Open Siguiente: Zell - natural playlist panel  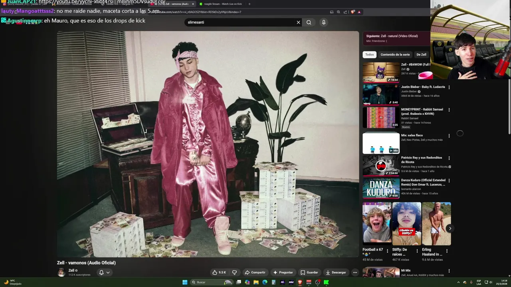click(x=396, y=38)
